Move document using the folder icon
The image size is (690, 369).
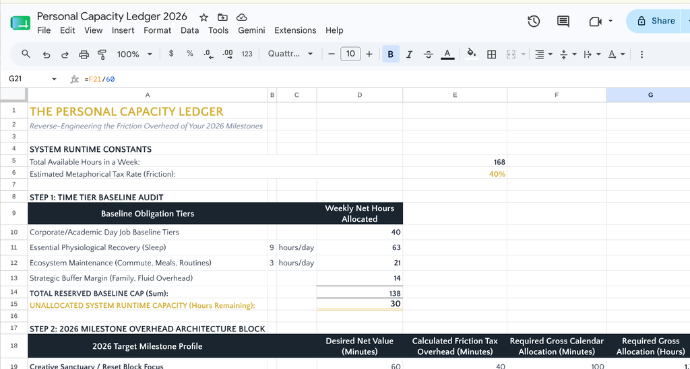pyautogui.click(x=222, y=17)
